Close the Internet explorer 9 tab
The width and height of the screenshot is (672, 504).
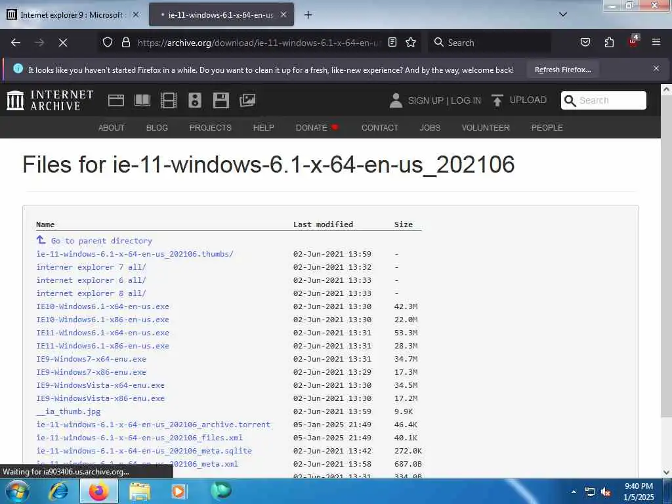pos(136,14)
